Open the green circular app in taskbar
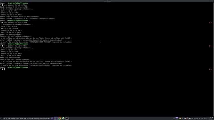Viewport: 214px width, 120px height. pyautogui.click(x=63, y=118)
